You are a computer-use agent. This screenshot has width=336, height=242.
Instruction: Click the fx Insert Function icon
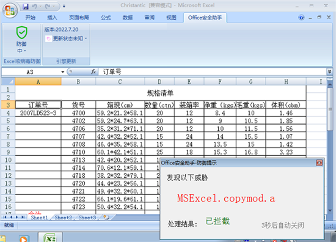(93, 71)
